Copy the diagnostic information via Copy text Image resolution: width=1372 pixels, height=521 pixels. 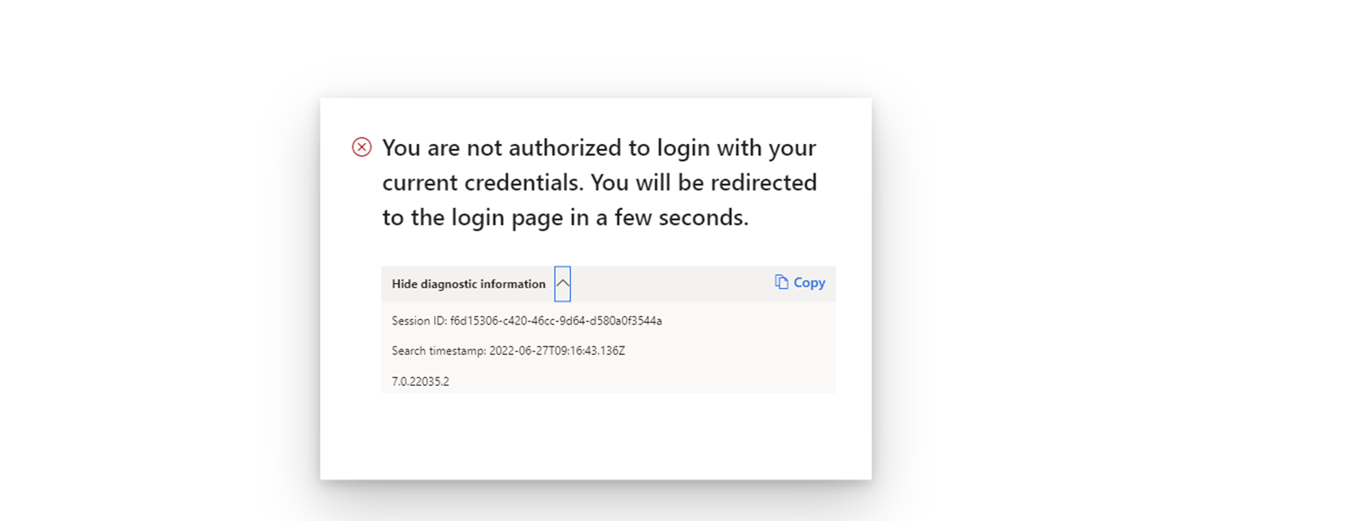pos(809,282)
